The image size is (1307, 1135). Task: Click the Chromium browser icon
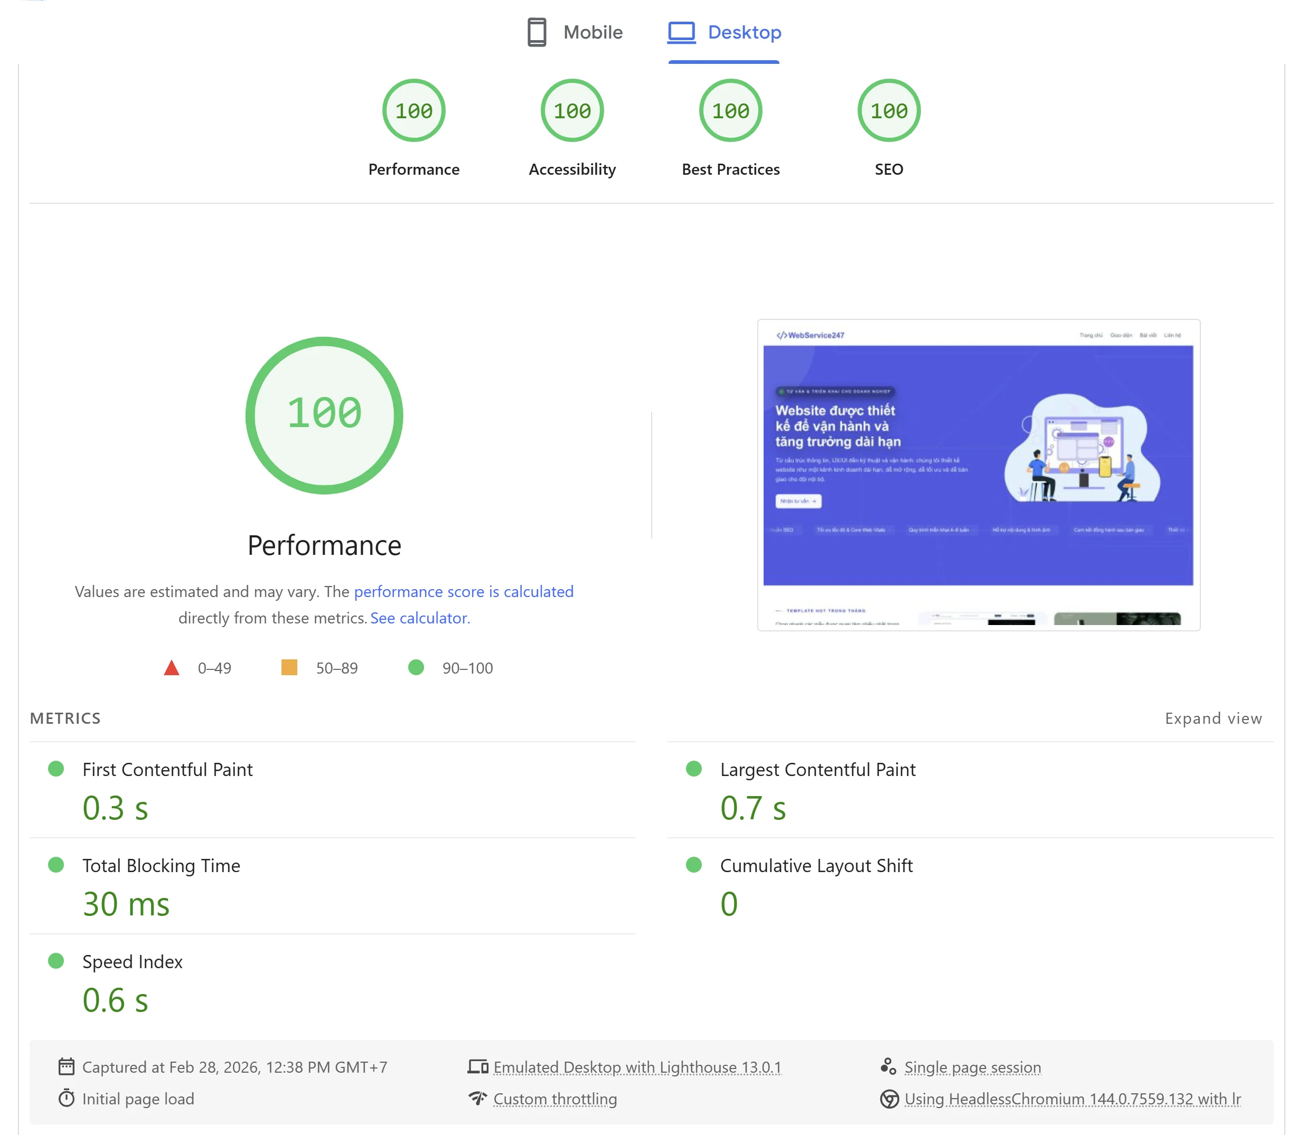pos(889,1099)
